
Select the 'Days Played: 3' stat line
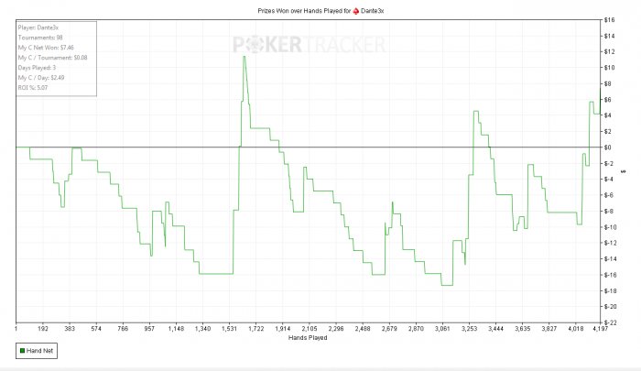pyautogui.click(x=37, y=68)
